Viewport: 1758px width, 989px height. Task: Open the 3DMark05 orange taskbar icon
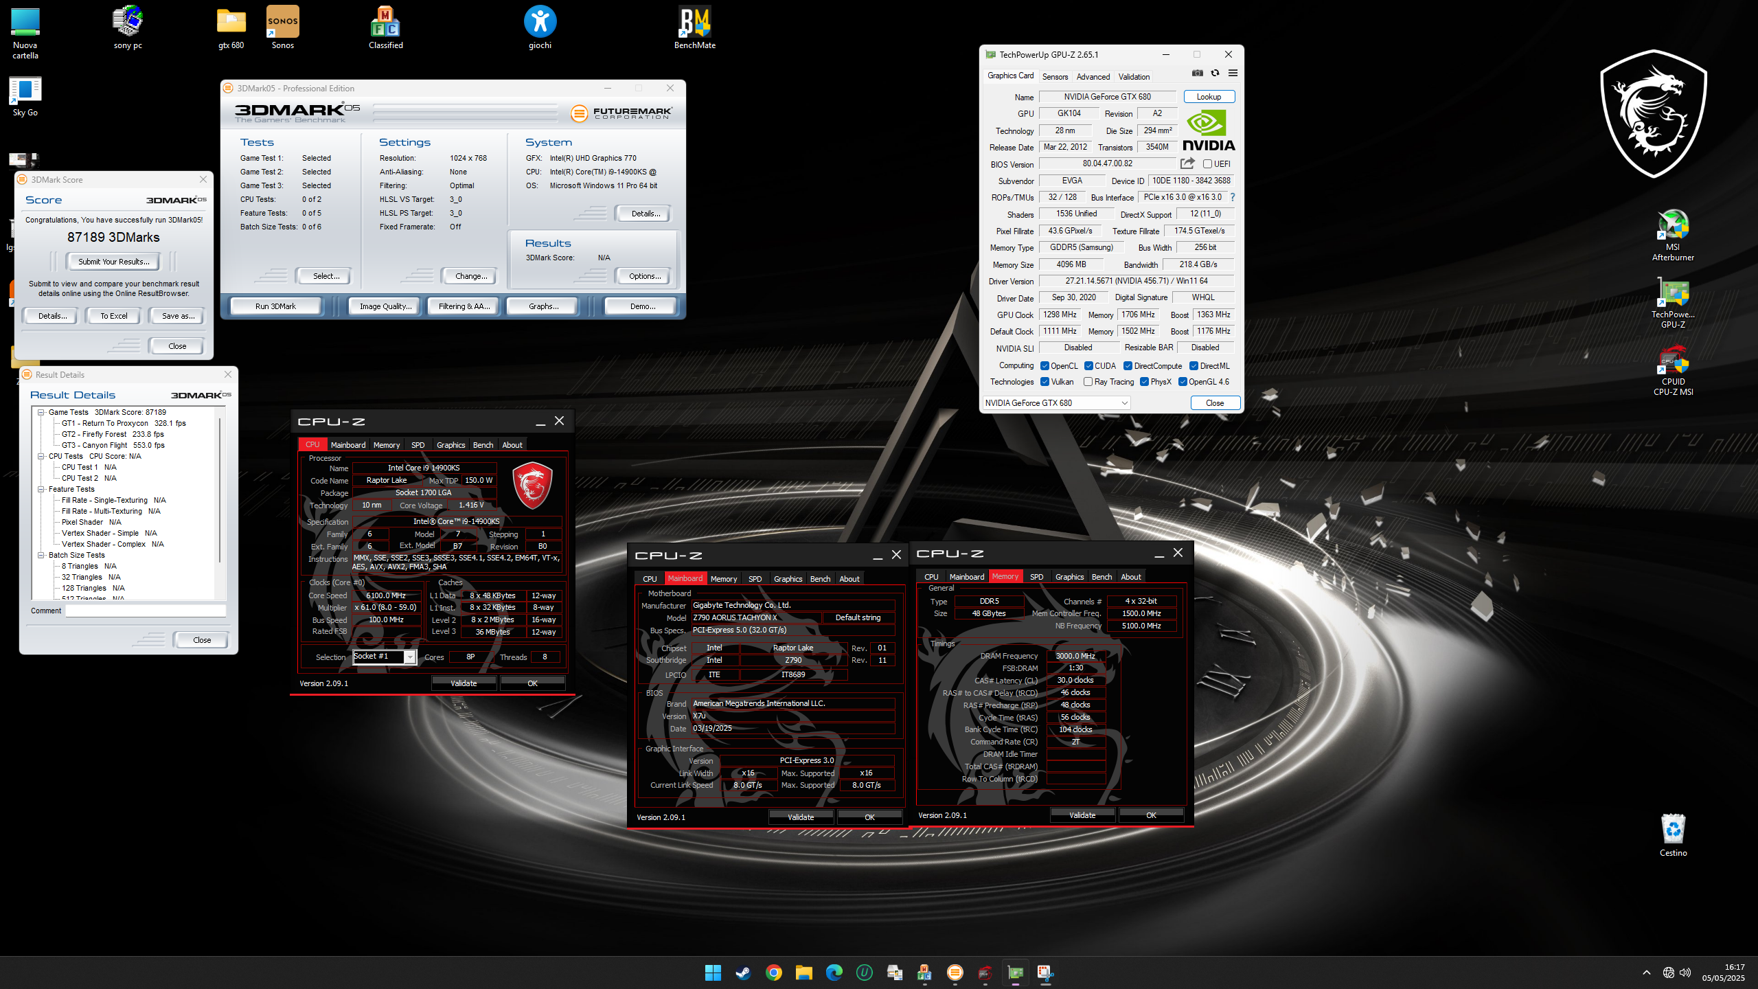pyautogui.click(x=955, y=973)
